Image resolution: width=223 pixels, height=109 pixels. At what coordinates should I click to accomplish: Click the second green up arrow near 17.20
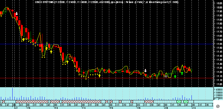pos(182,73)
